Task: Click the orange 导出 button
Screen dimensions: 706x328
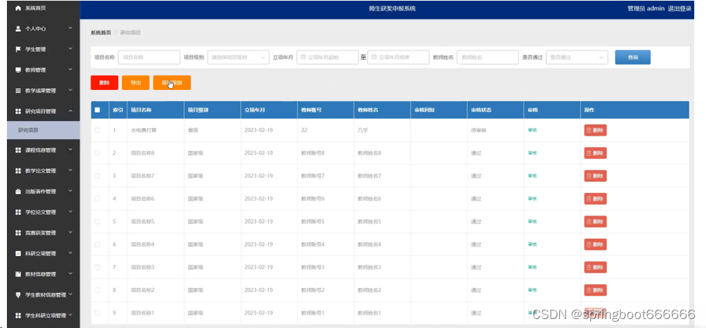Action: pos(136,83)
